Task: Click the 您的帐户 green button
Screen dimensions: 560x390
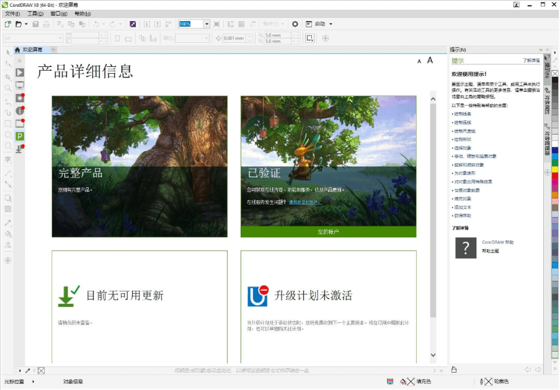Action: click(x=328, y=231)
